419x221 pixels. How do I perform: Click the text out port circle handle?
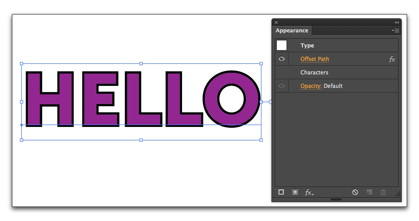[x=270, y=102]
